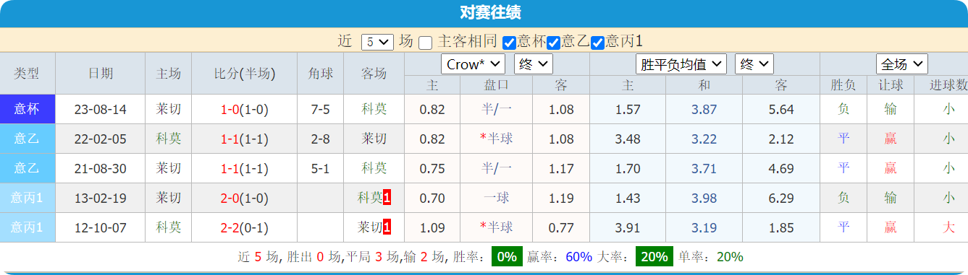Click away odds 1.85

[x=780, y=228]
